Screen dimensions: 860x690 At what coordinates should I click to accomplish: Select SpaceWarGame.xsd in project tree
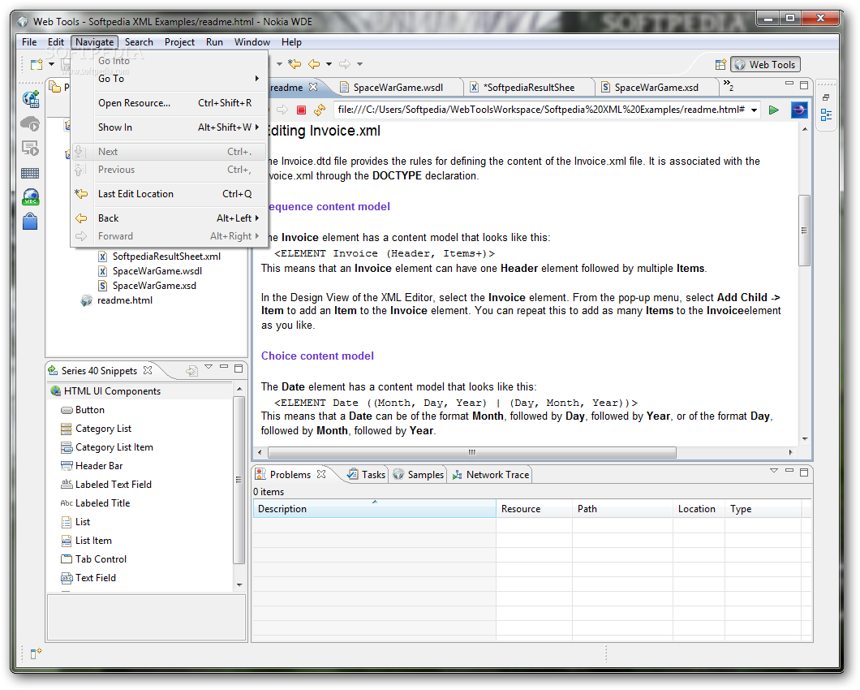[x=154, y=286]
